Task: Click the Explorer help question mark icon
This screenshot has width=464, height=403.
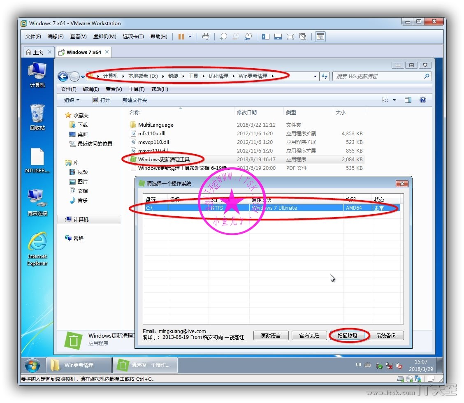Action: 422,100
